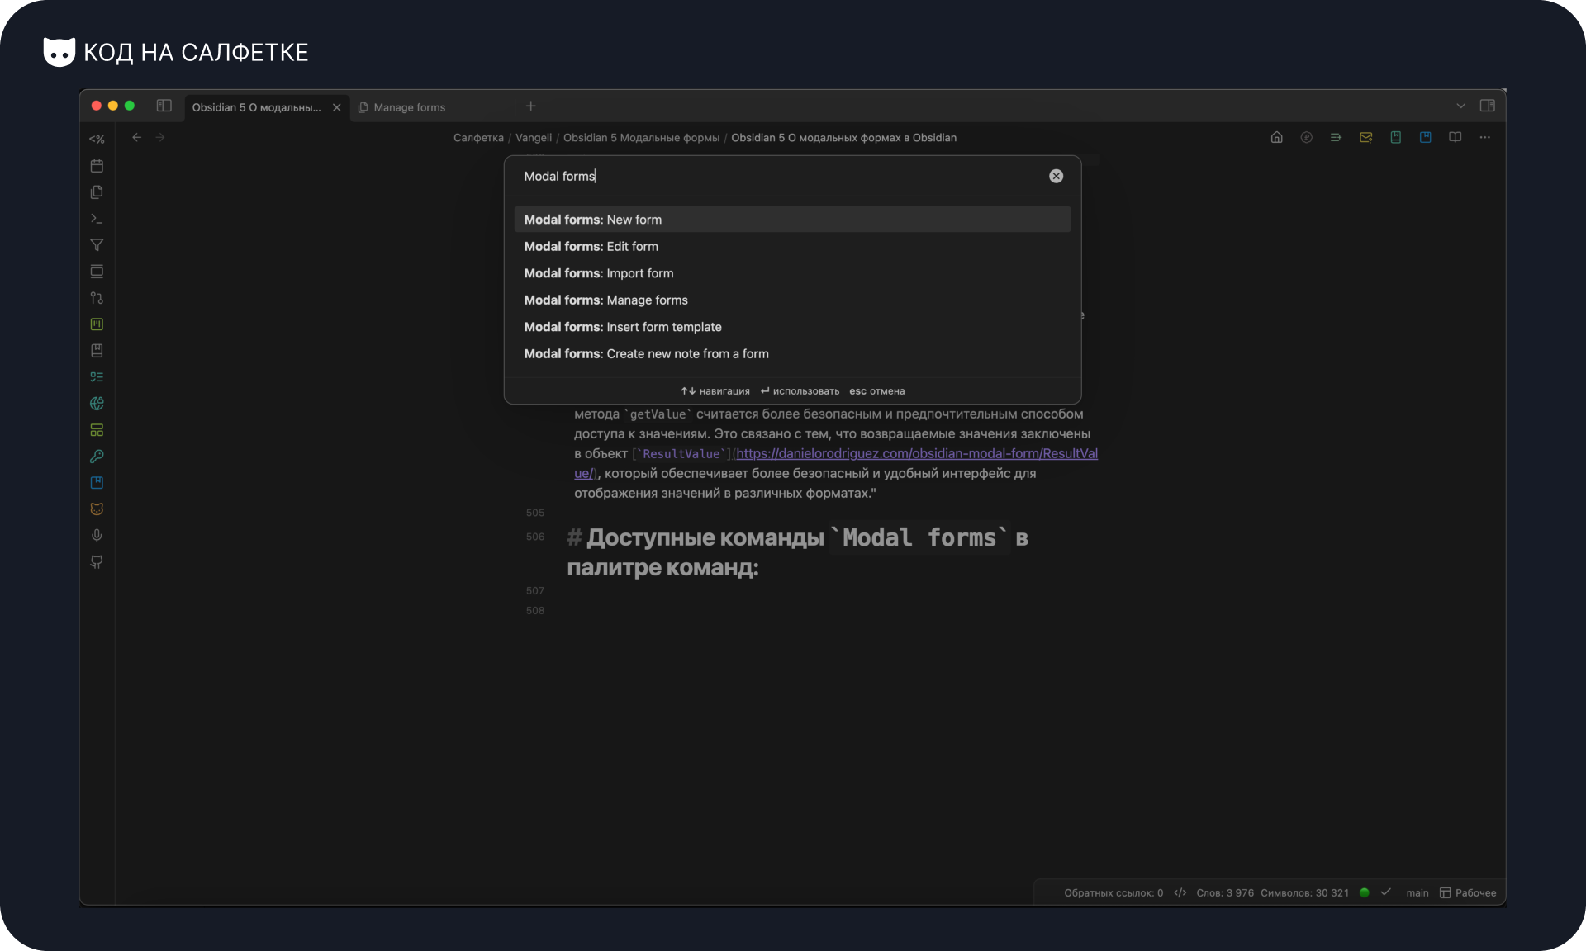The height and width of the screenshot is (951, 1586).
Task: Click the green add-list icon in header
Action: tap(1336, 137)
